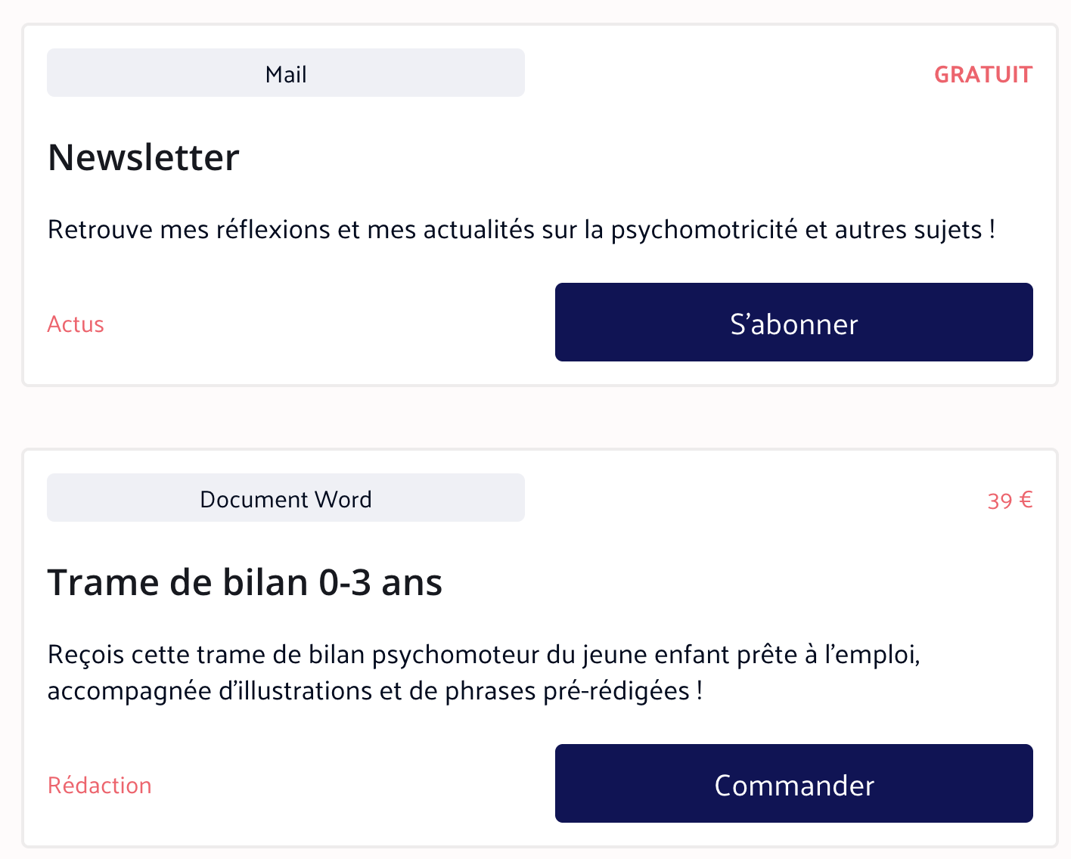
Task: Select the Mail format tag
Action: click(x=286, y=73)
